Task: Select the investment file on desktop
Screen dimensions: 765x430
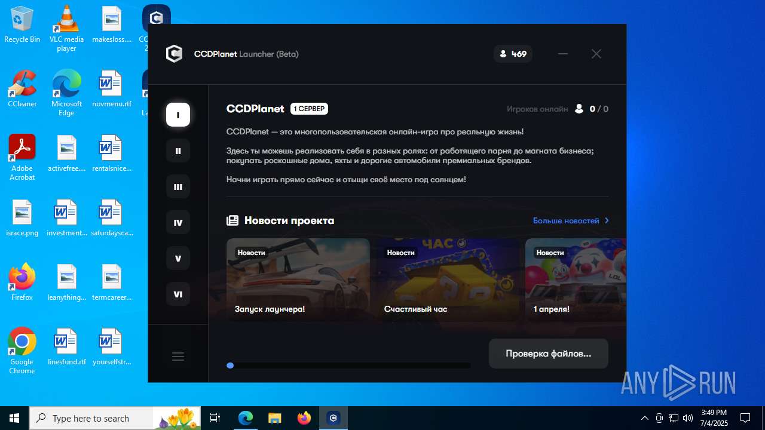Action: point(66,219)
